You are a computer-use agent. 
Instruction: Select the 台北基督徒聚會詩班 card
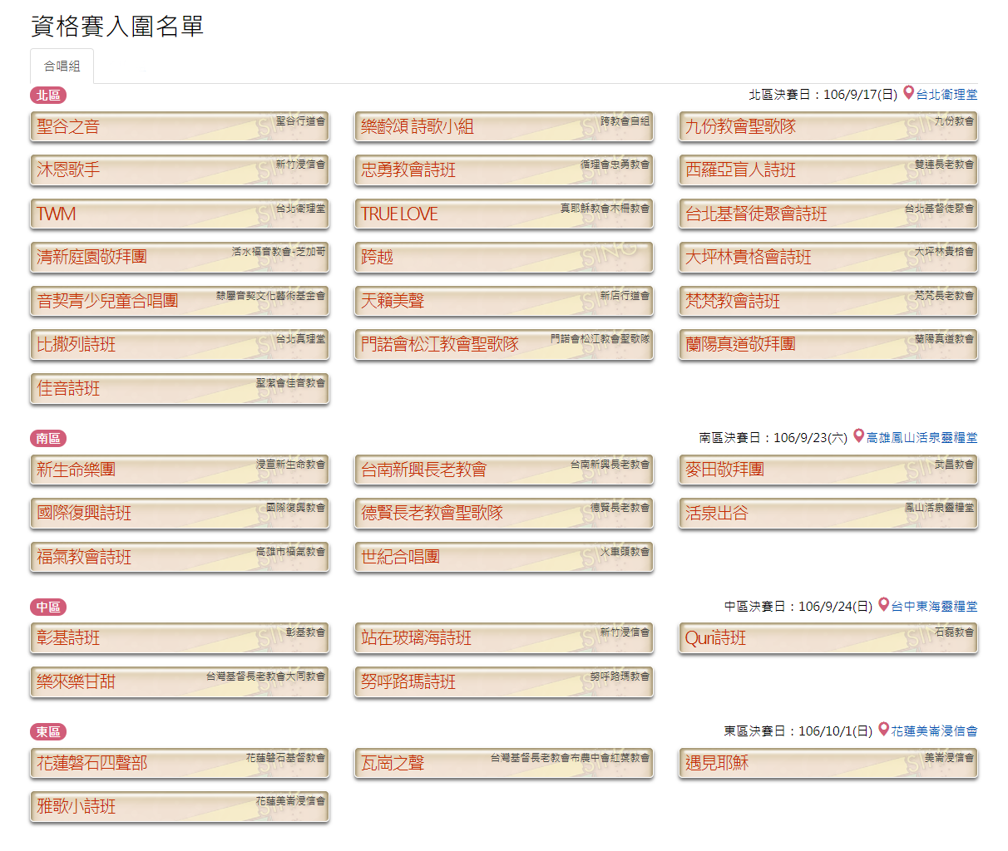tap(828, 214)
